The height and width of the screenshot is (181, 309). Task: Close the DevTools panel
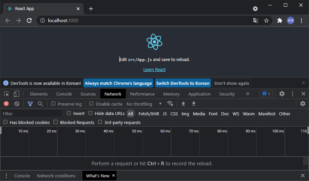point(304,94)
